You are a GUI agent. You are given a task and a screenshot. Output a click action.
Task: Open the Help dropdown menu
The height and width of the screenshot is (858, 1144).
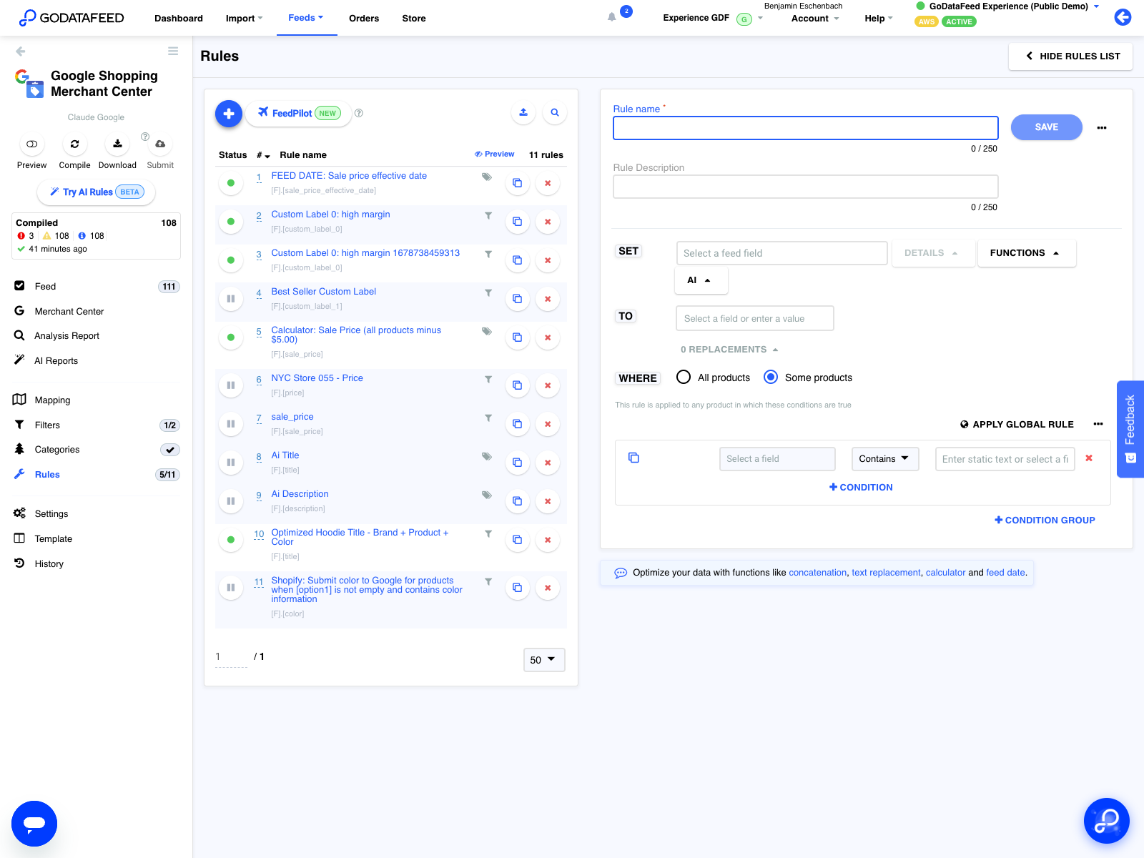879,19
